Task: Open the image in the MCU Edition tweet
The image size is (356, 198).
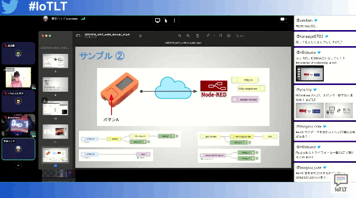Action: pyautogui.click(x=310, y=73)
